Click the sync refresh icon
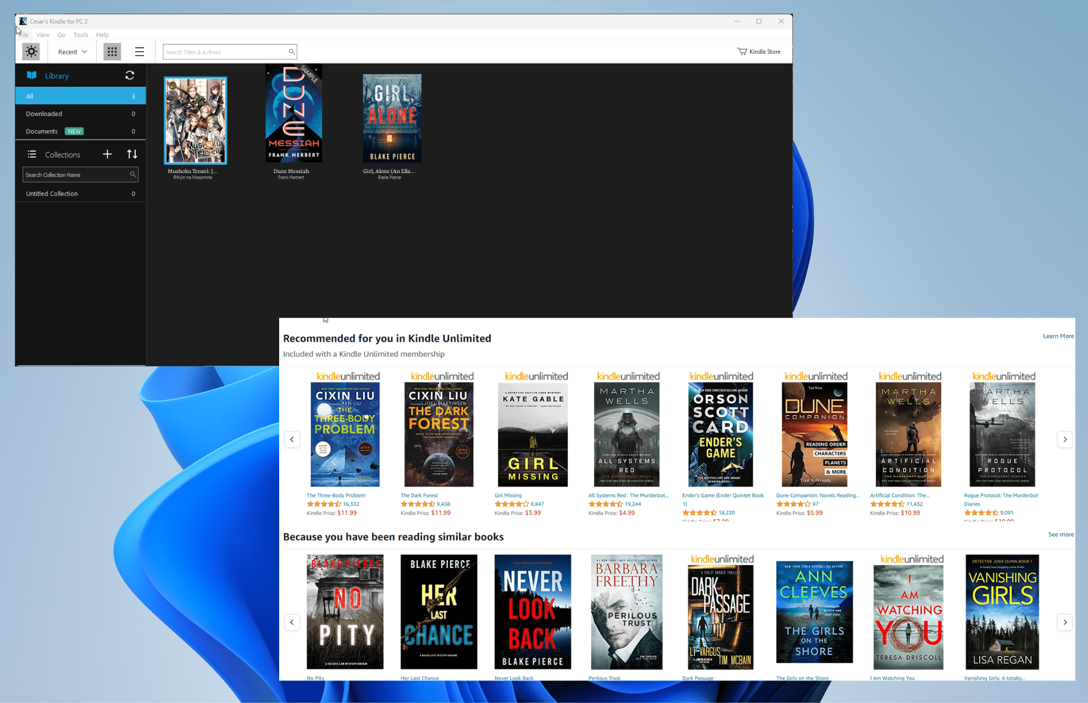 130,75
